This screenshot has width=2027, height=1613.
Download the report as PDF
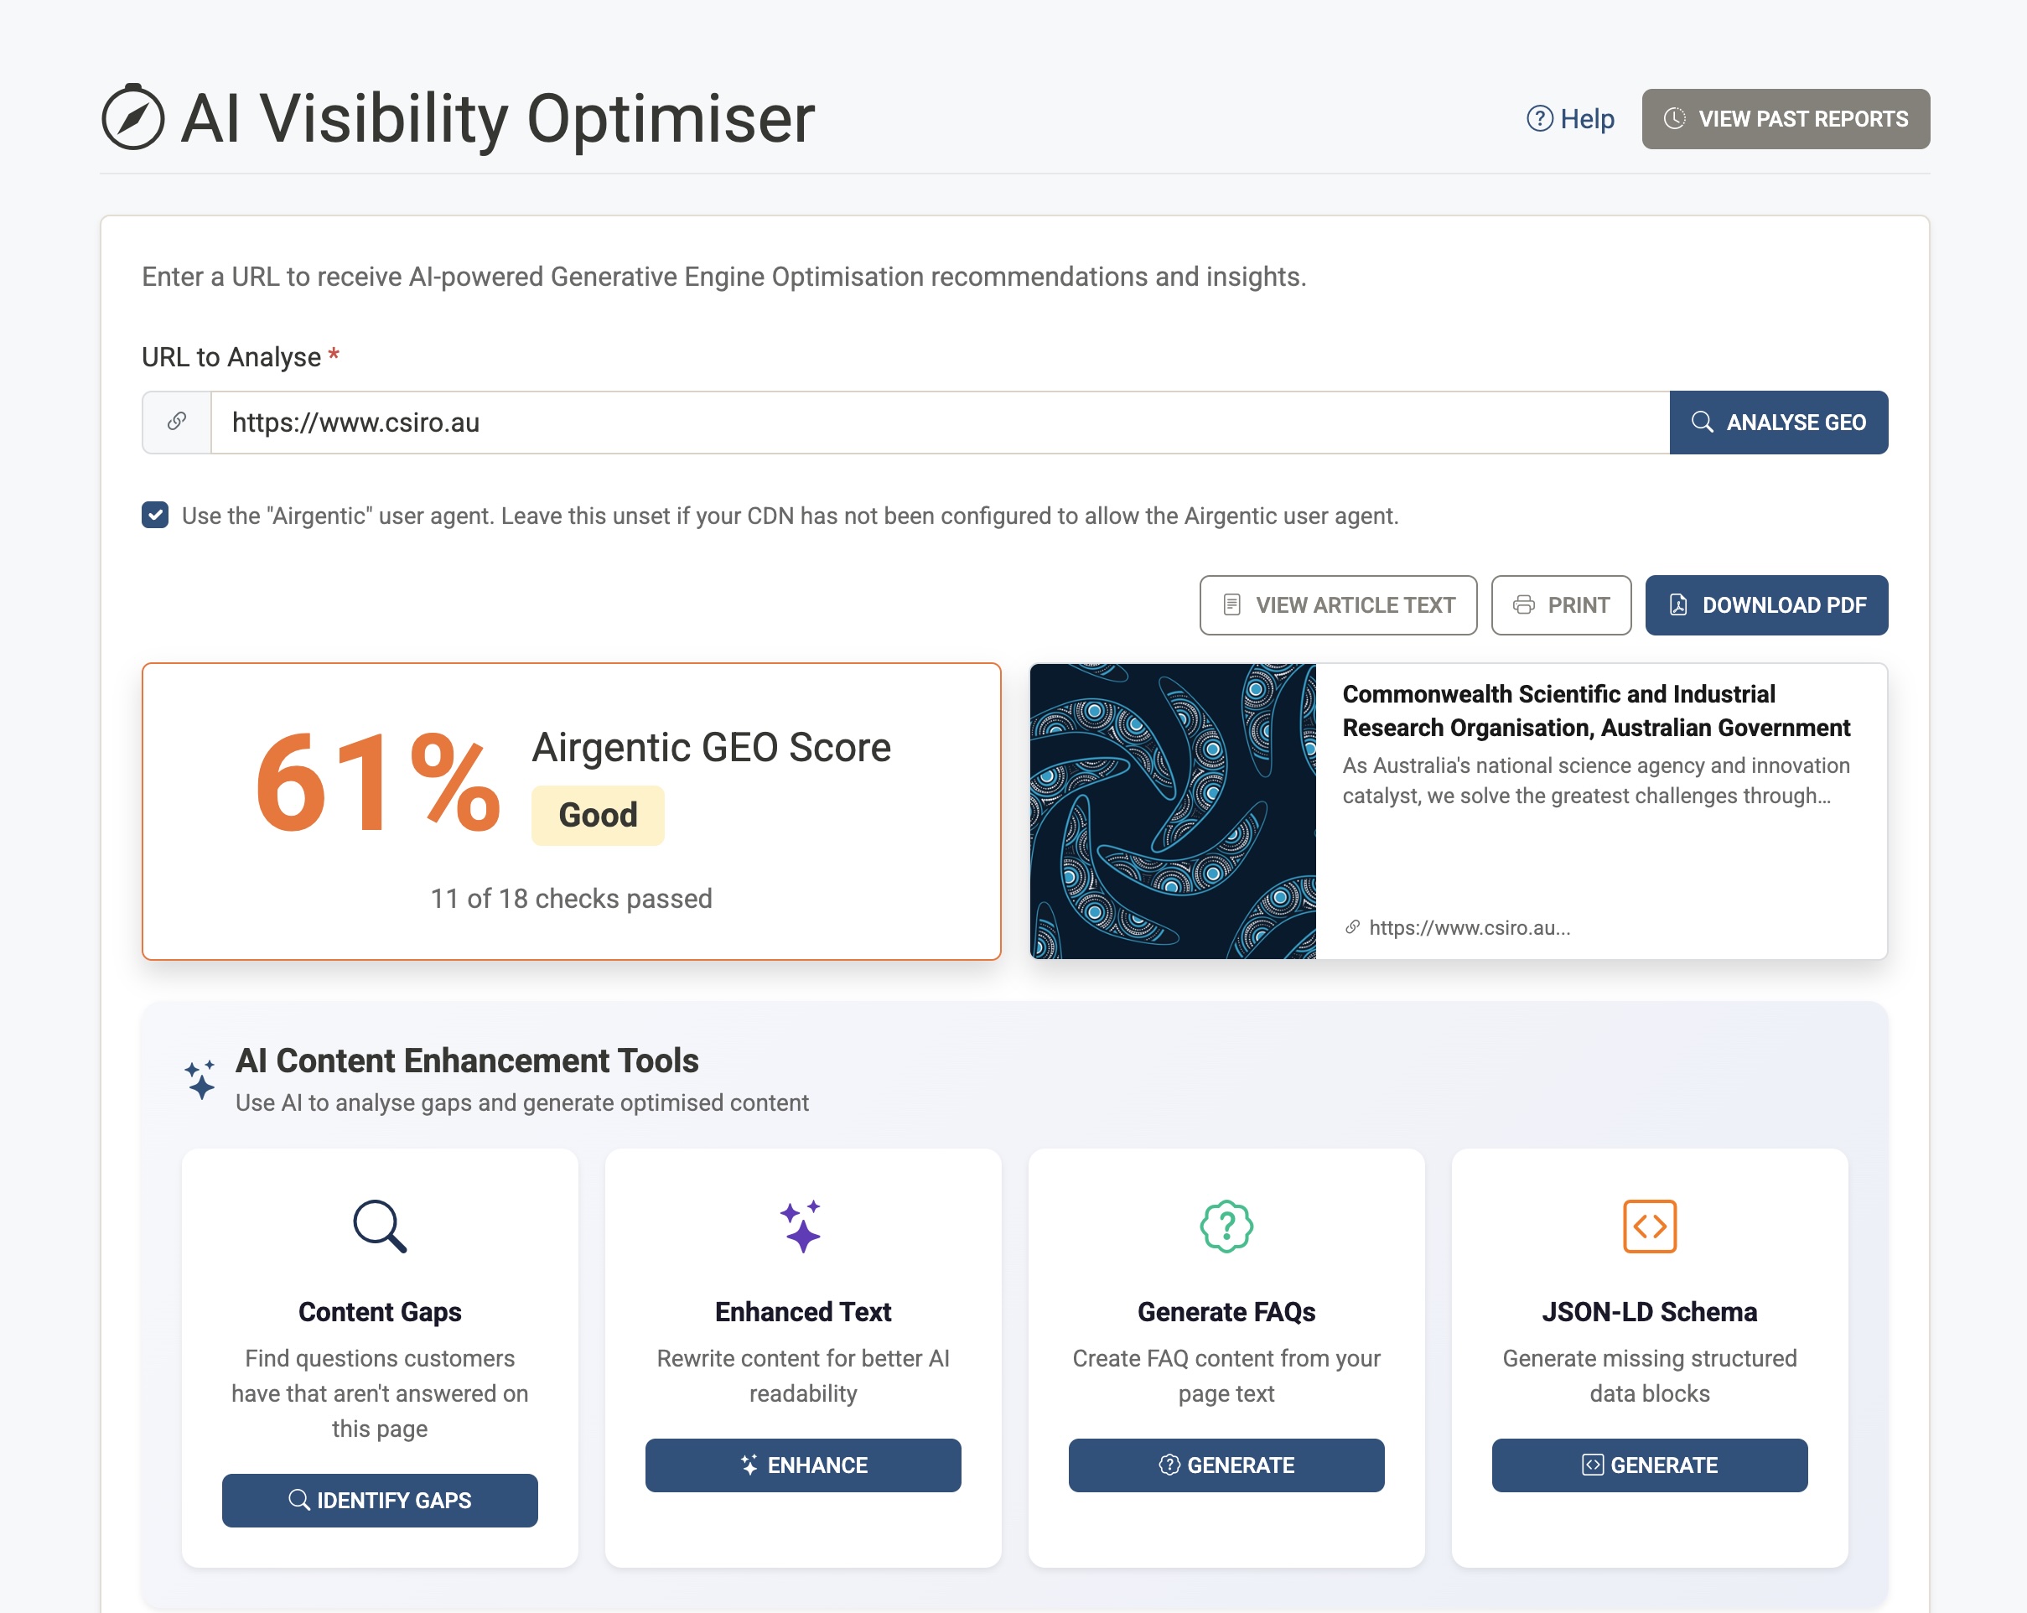coord(1765,605)
